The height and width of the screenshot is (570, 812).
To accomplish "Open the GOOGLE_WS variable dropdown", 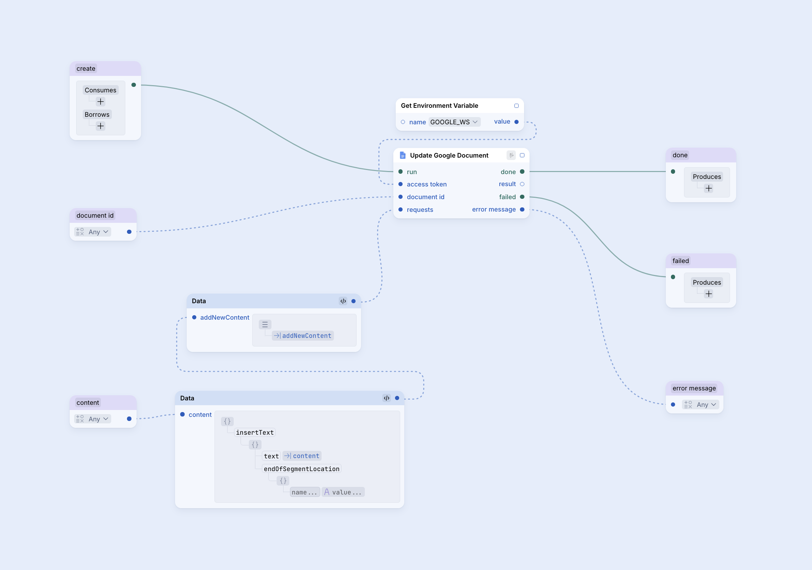I will pos(454,122).
